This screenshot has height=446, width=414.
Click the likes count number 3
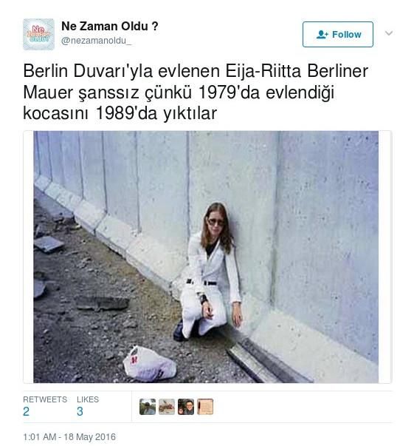pos(80,411)
